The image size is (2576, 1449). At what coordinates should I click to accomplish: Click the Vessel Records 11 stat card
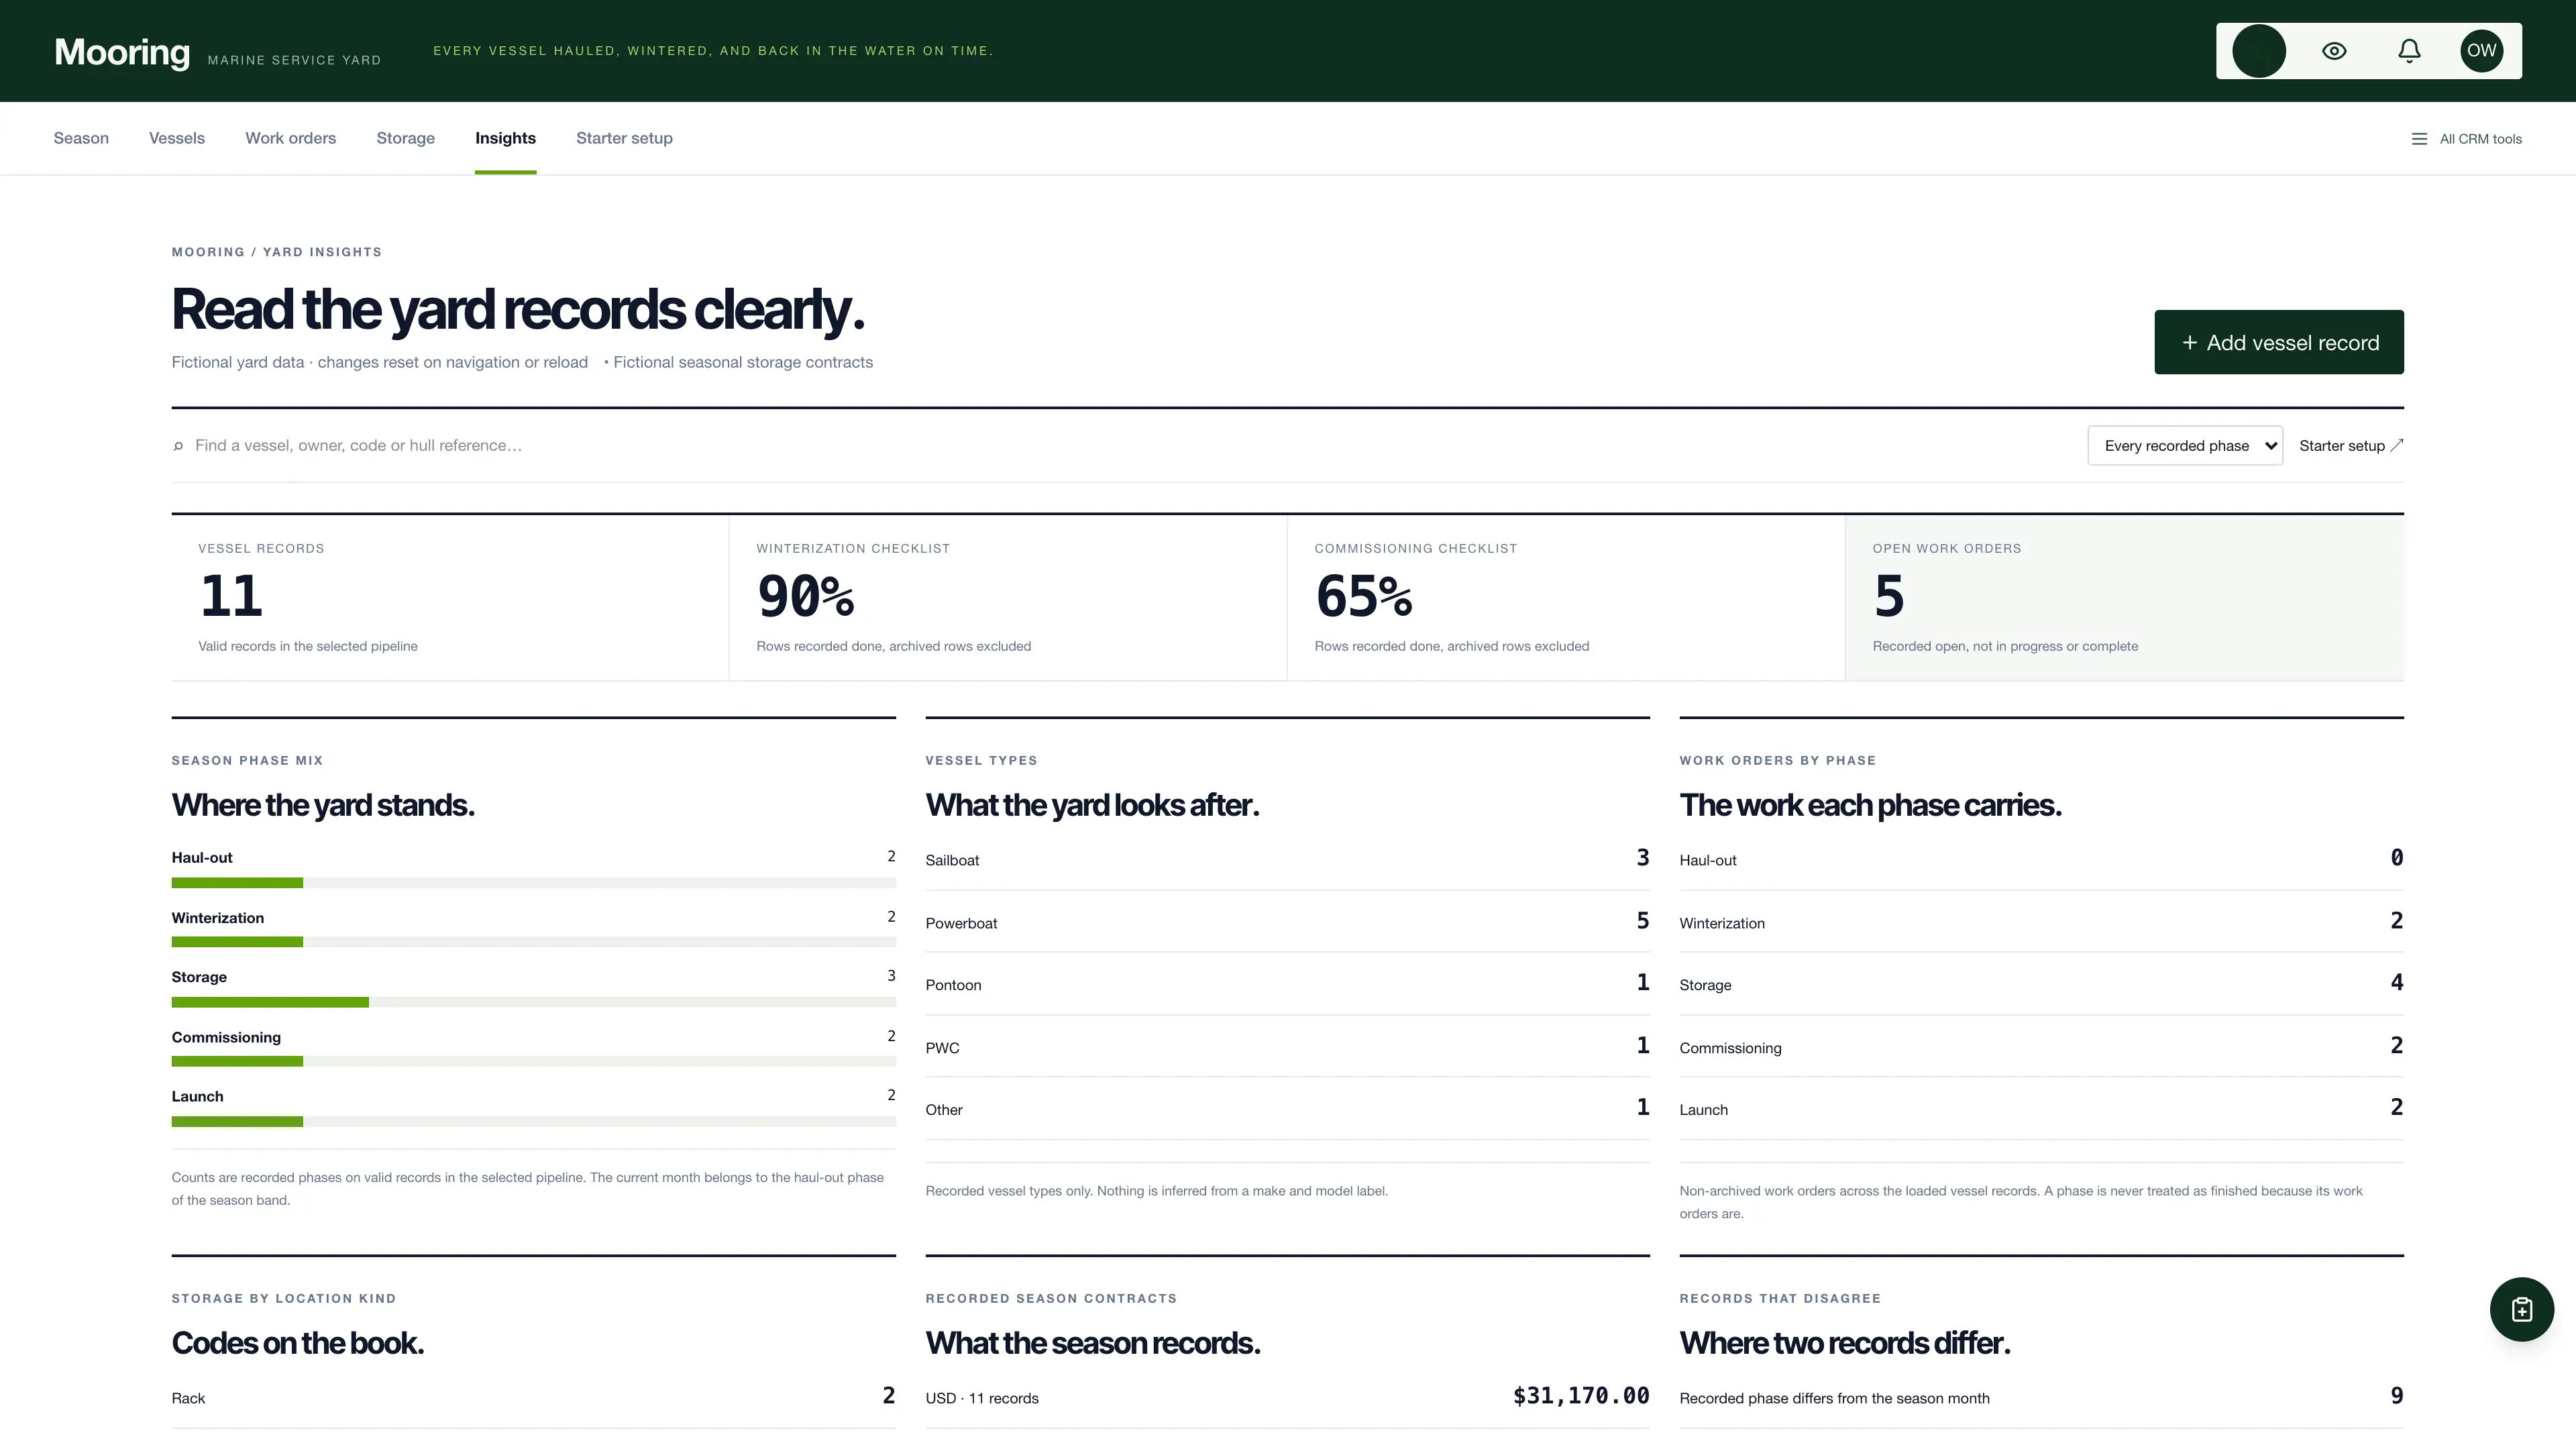pyautogui.click(x=450, y=598)
